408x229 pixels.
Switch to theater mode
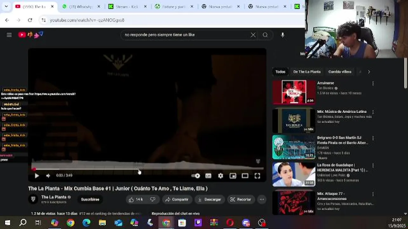coord(245,176)
